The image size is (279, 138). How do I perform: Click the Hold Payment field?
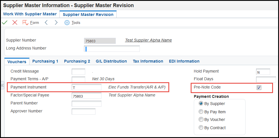263,72
